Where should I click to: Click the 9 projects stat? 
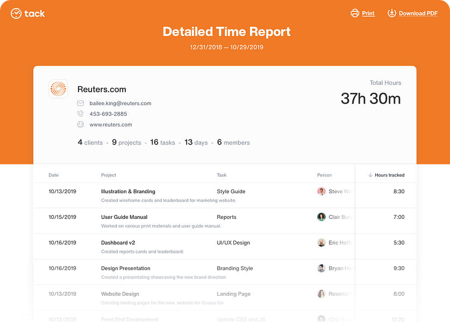click(126, 142)
